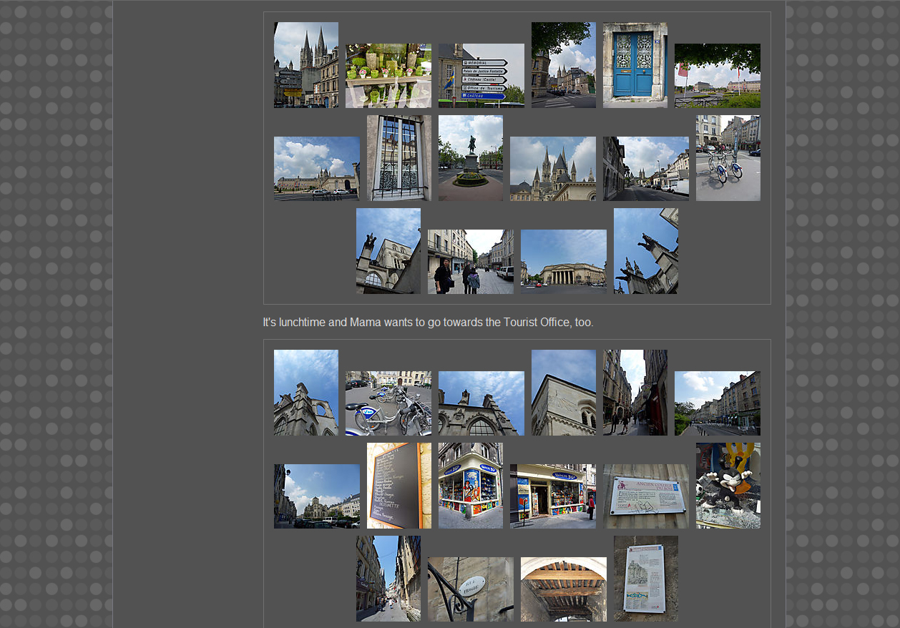View the storefront with red-dressed person
This screenshot has width=900, height=628.
coord(552,496)
